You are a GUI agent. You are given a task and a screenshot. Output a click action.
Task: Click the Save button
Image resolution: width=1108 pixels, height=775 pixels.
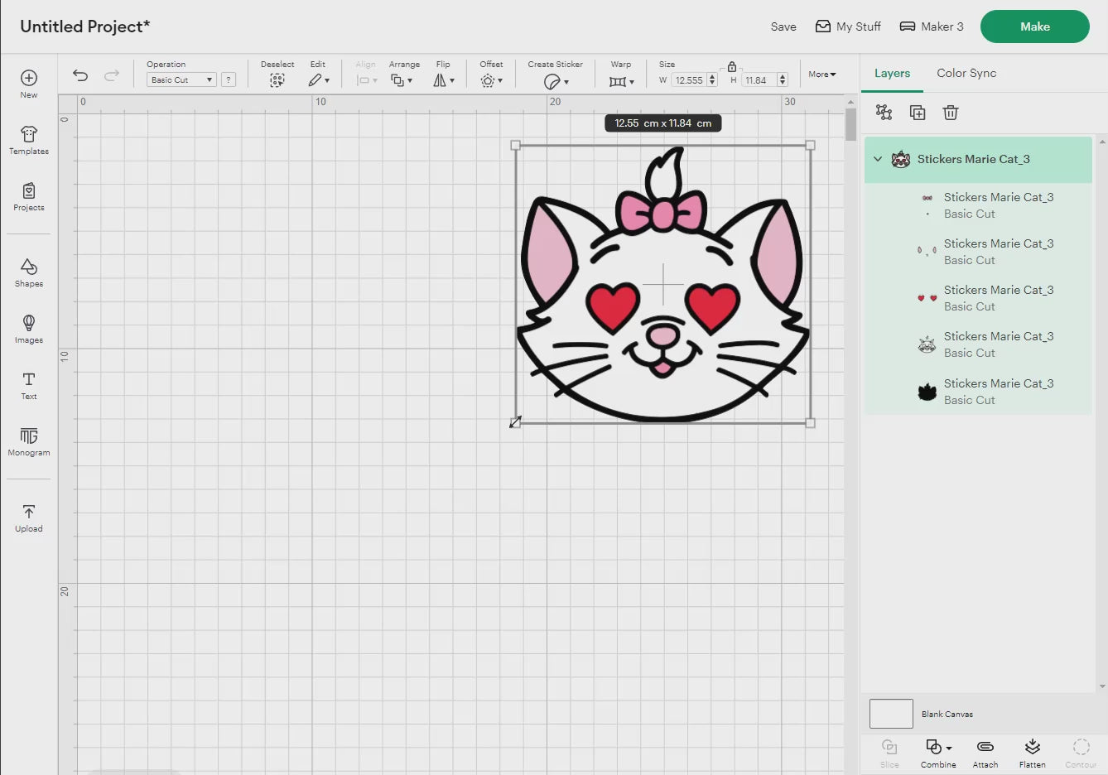point(783,26)
